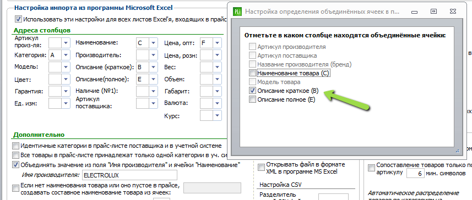The image size is (472, 200).
Task: Click the minimum symbols field showing 6
Action: pos(415,174)
